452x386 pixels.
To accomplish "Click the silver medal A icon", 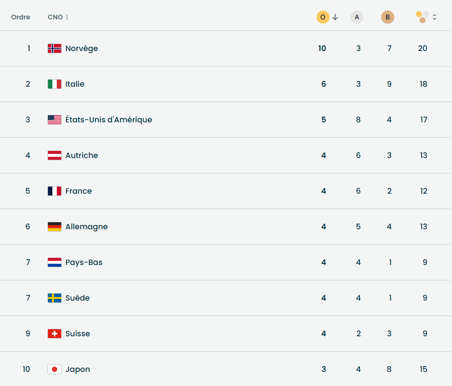I will 357,17.
